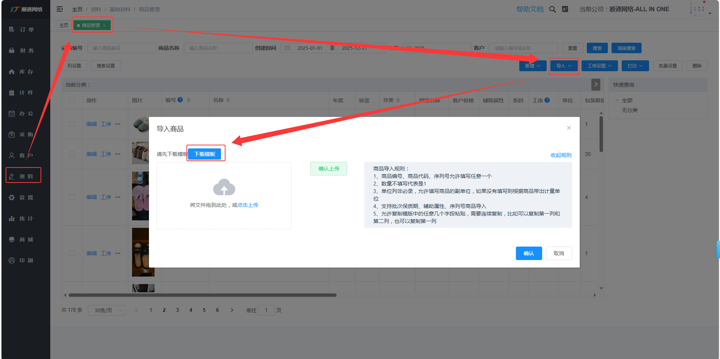Image resolution: width=720 pixels, height=359 pixels.
Task: Click the cloud upload icon
Action: click(x=224, y=187)
